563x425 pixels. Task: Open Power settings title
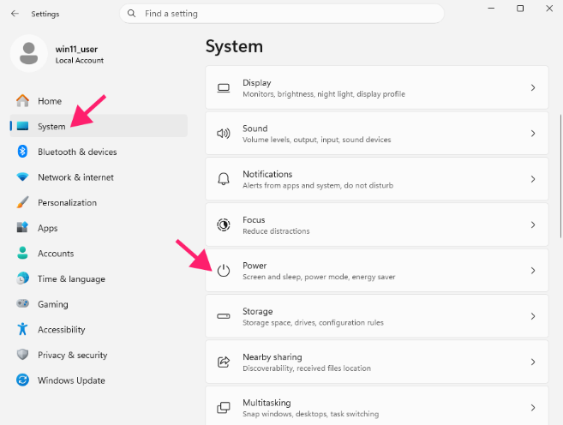click(x=255, y=266)
